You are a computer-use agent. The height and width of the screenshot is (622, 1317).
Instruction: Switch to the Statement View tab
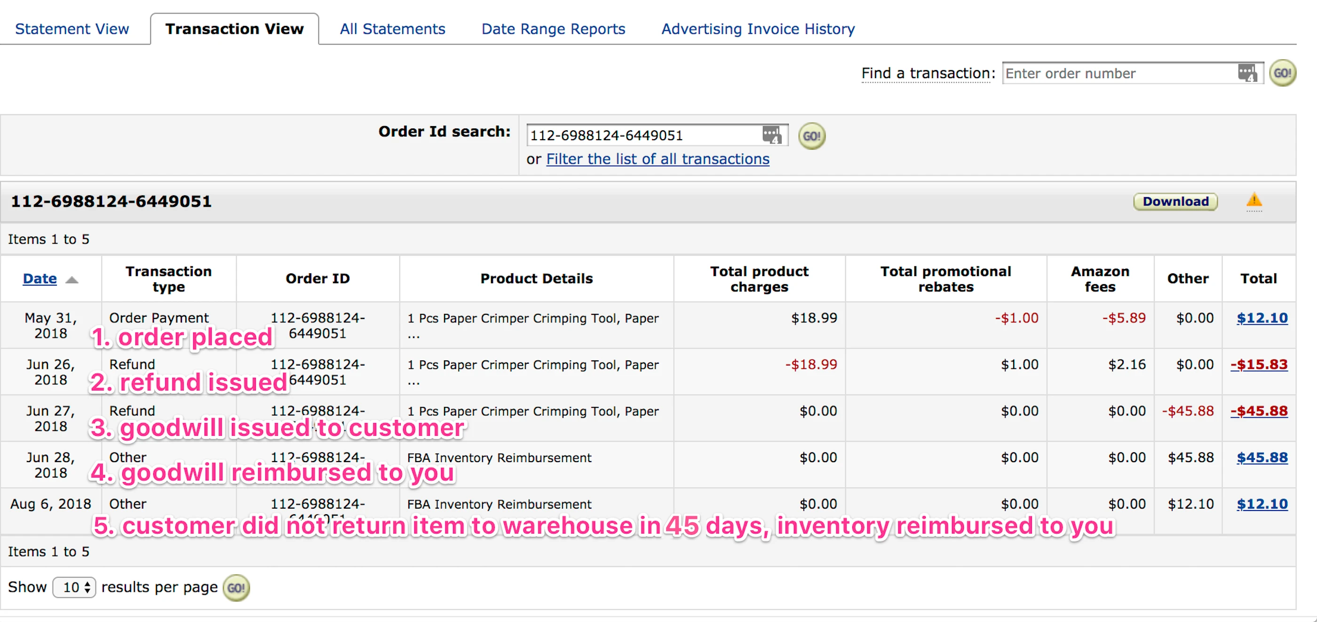pyautogui.click(x=72, y=29)
